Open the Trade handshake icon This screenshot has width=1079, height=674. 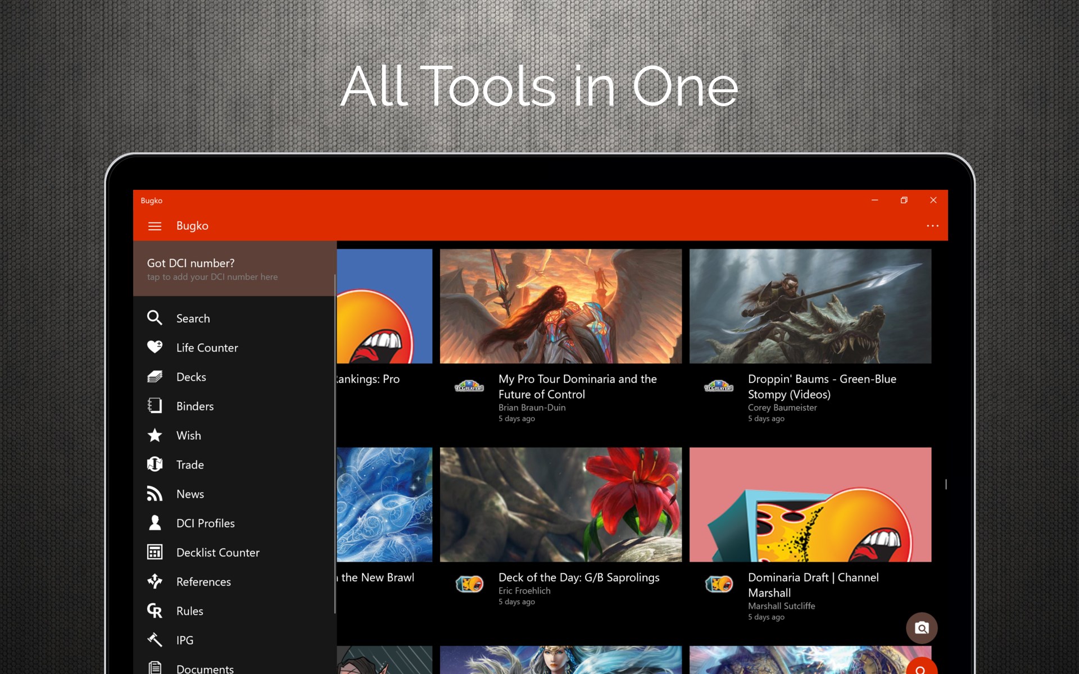click(x=155, y=464)
